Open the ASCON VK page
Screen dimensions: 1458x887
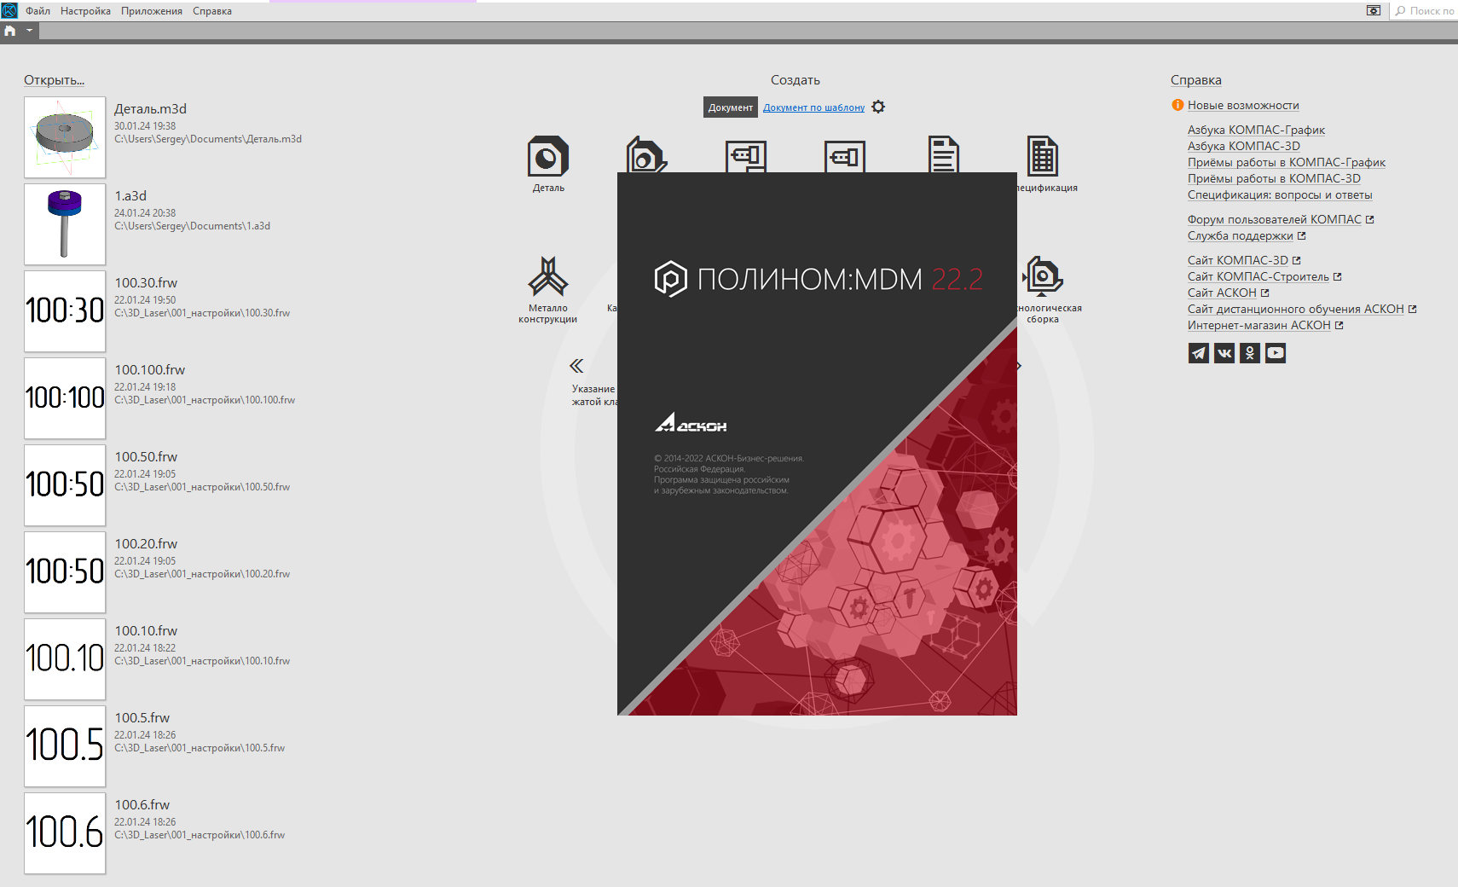1224,353
